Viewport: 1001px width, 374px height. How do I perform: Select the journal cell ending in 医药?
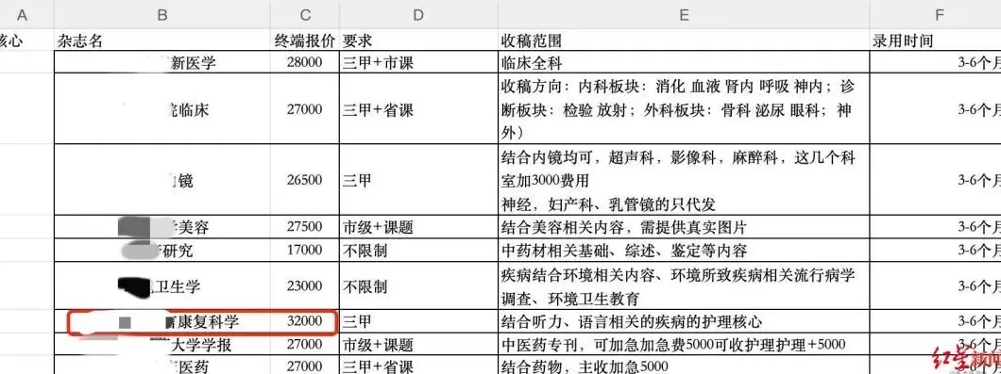(162, 366)
